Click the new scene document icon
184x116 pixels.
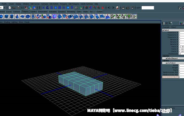[10, 8]
